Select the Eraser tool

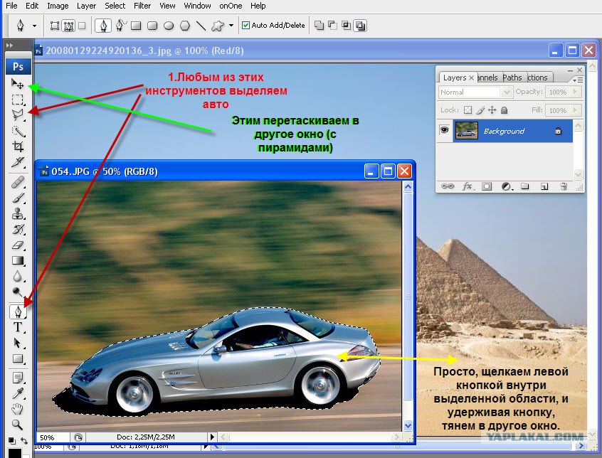[17, 245]
